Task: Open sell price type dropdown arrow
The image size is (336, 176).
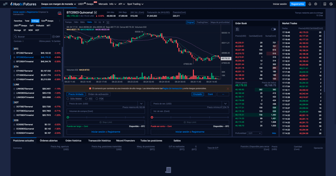Action: 226,104
